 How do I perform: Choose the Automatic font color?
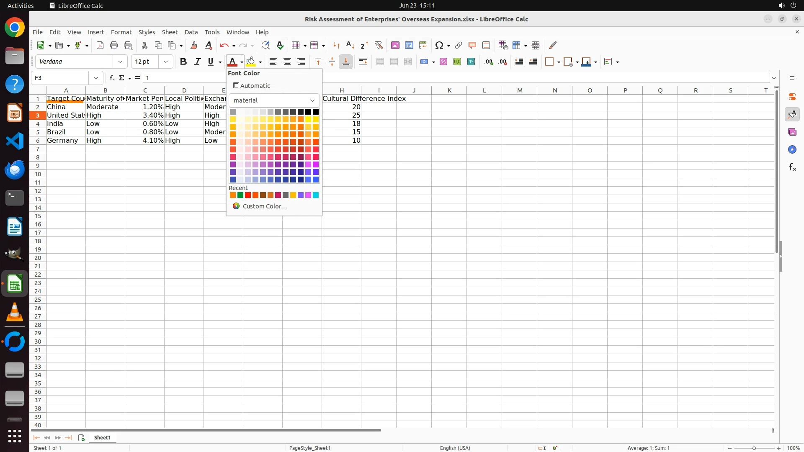click(x=252, y=86)
